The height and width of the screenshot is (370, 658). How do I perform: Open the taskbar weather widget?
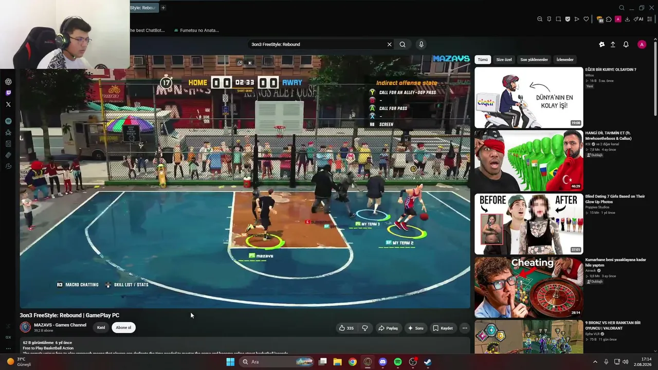tap(19, 362)
